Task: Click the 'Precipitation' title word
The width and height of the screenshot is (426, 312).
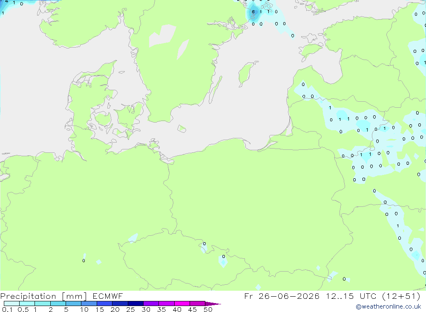Action: pos(28,296)
